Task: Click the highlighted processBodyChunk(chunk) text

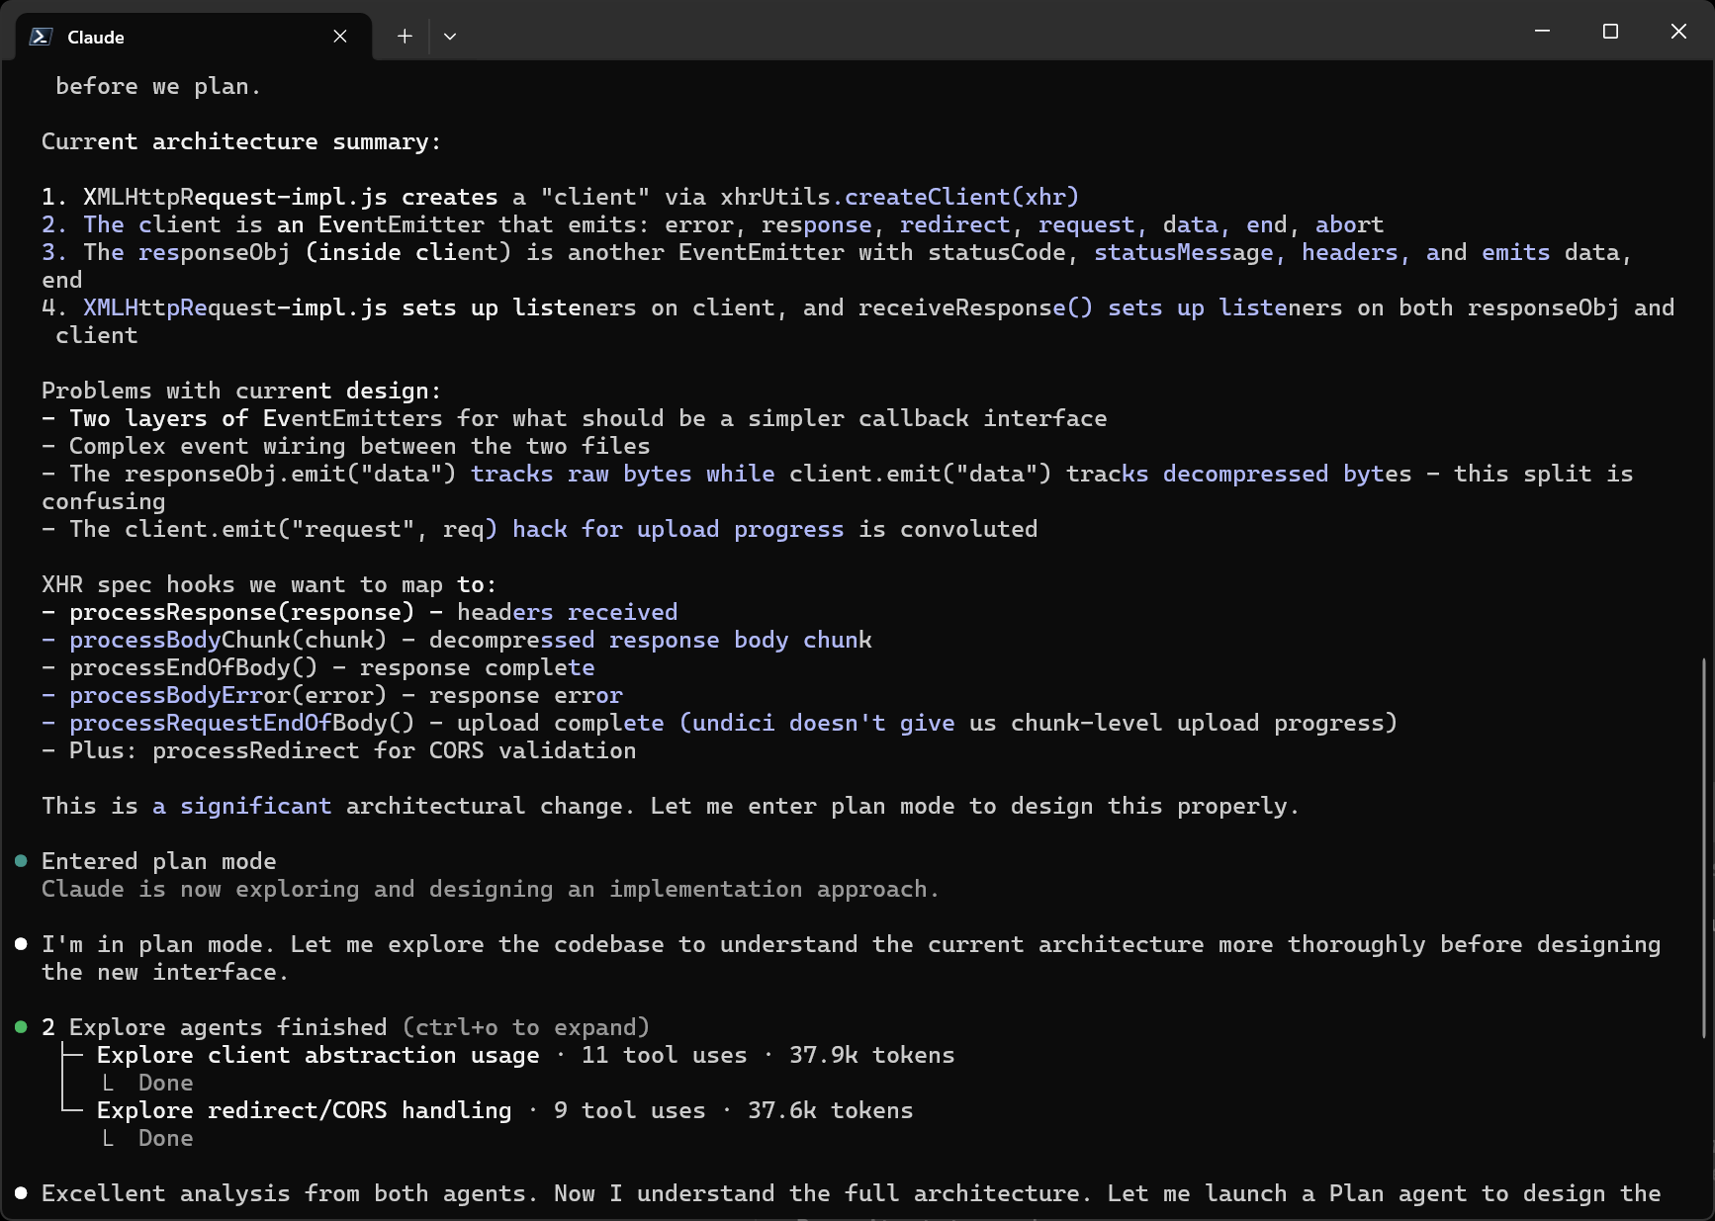Action: pyautogui.click(x=227, y=640)
